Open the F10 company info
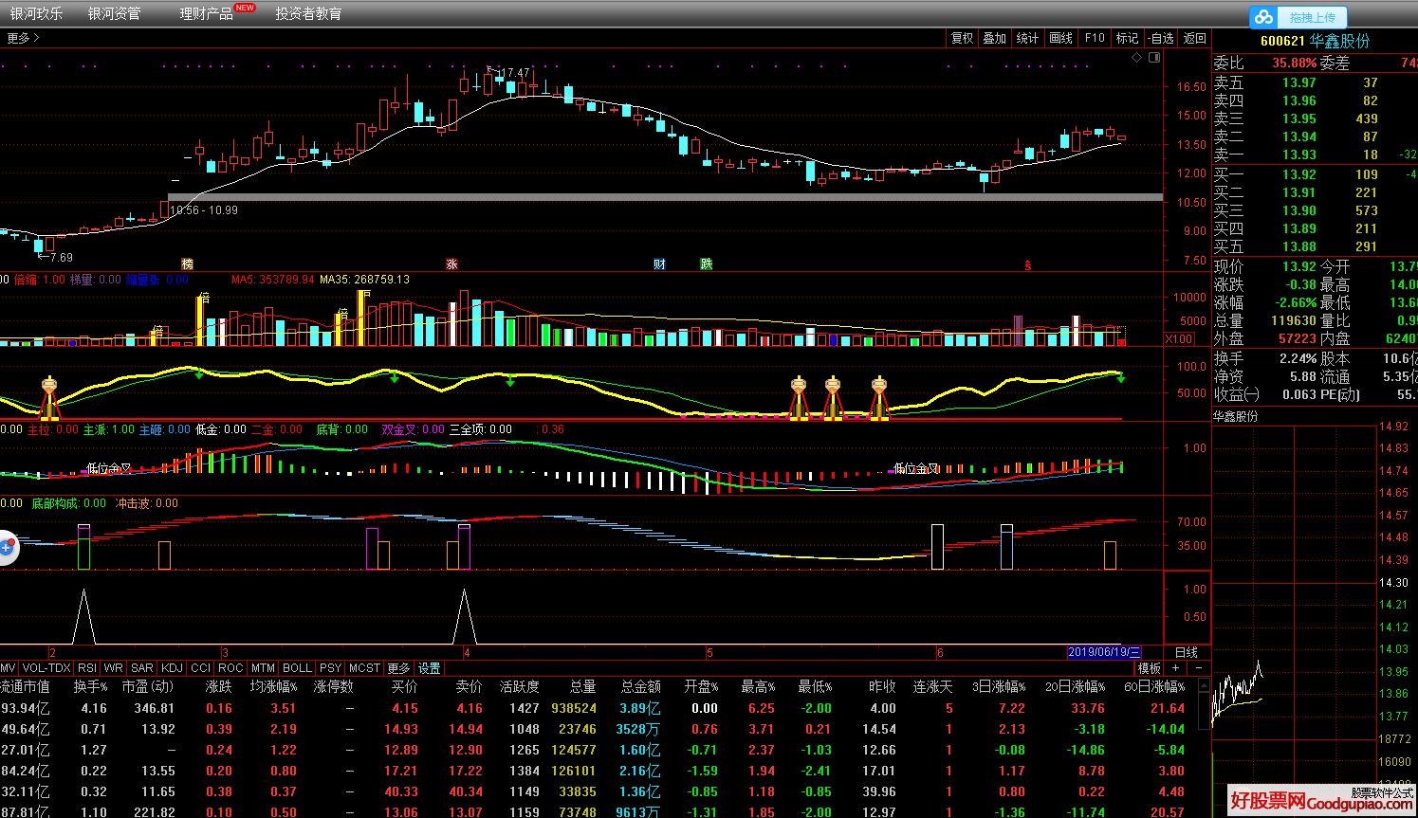The image size is (1418, 818). point(1096,38)
